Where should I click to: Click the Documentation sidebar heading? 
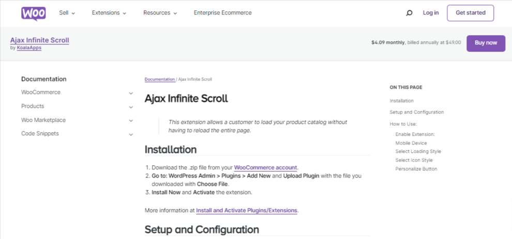(44, 79)
